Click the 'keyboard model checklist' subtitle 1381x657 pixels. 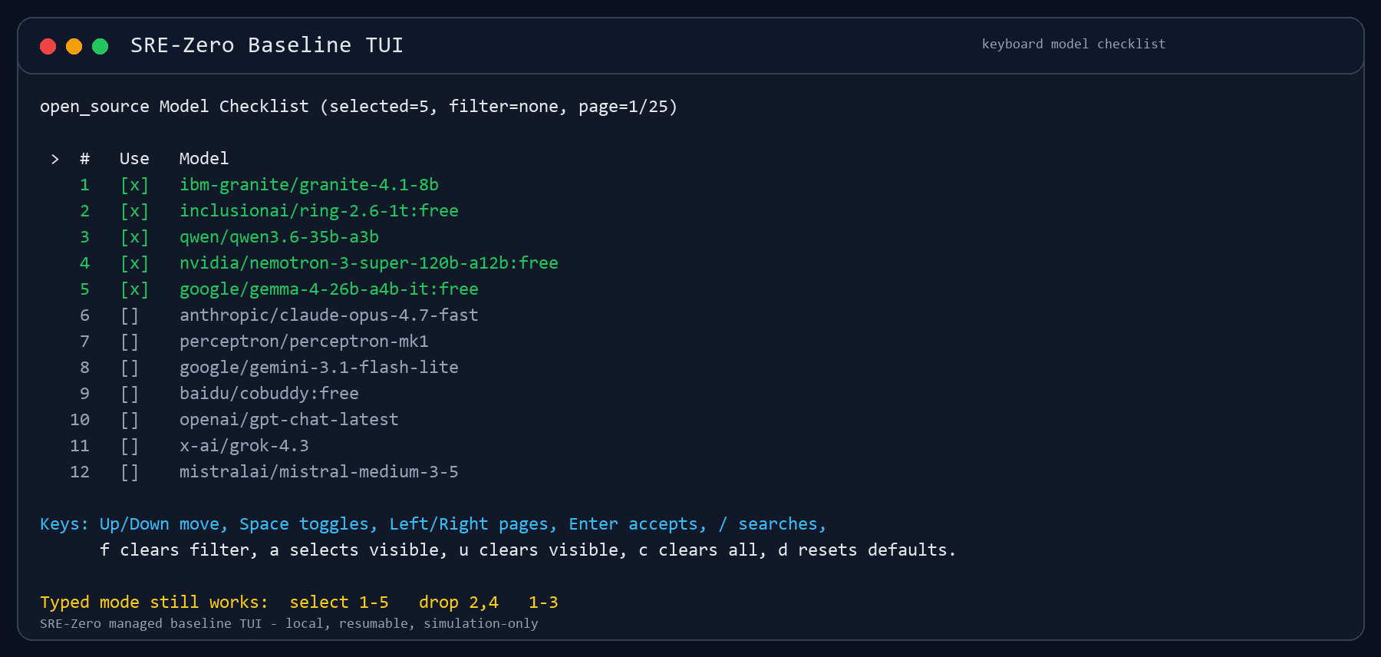tap(1074, 45)
